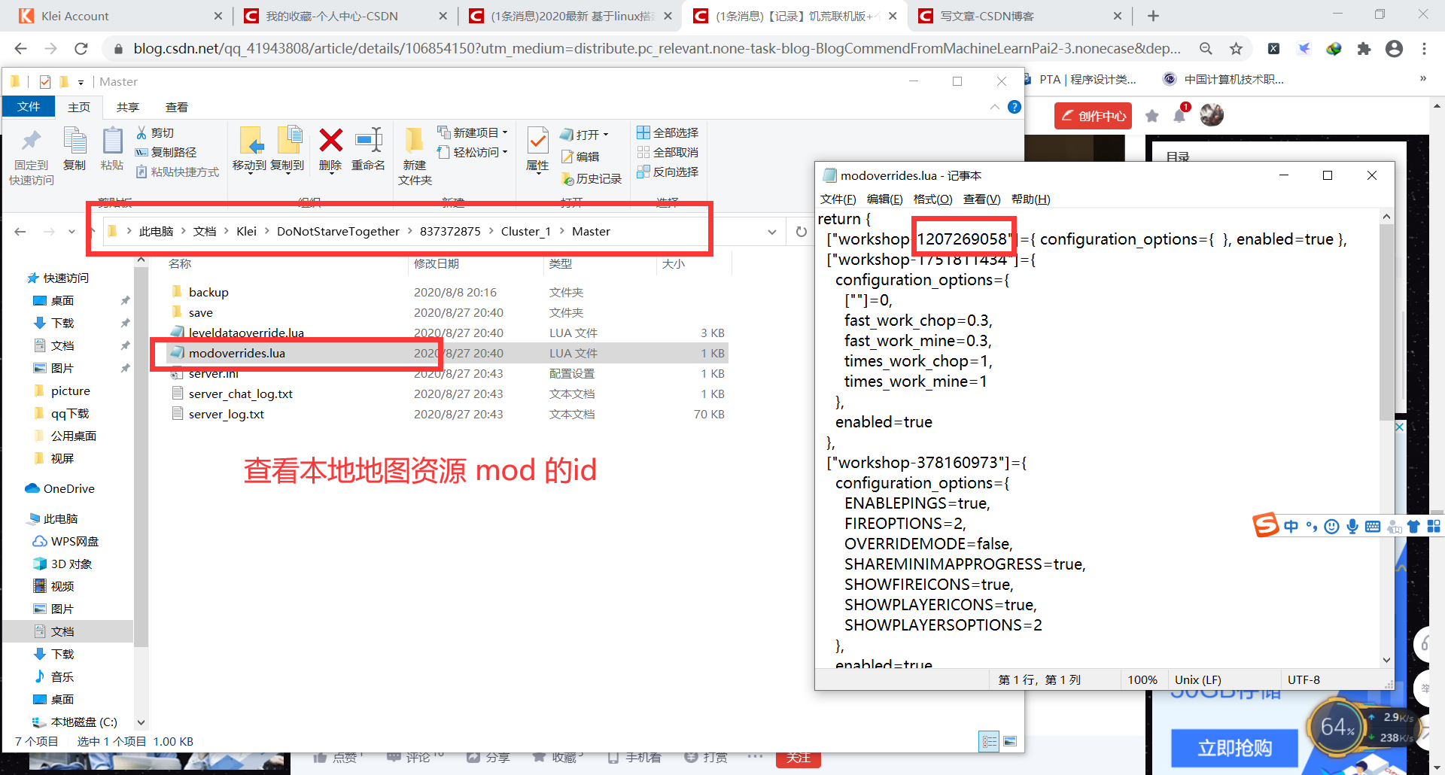1445x775 pixels.
Task: Click the Cut (剪切) scissors item
Action: click(x=155, y=132)
